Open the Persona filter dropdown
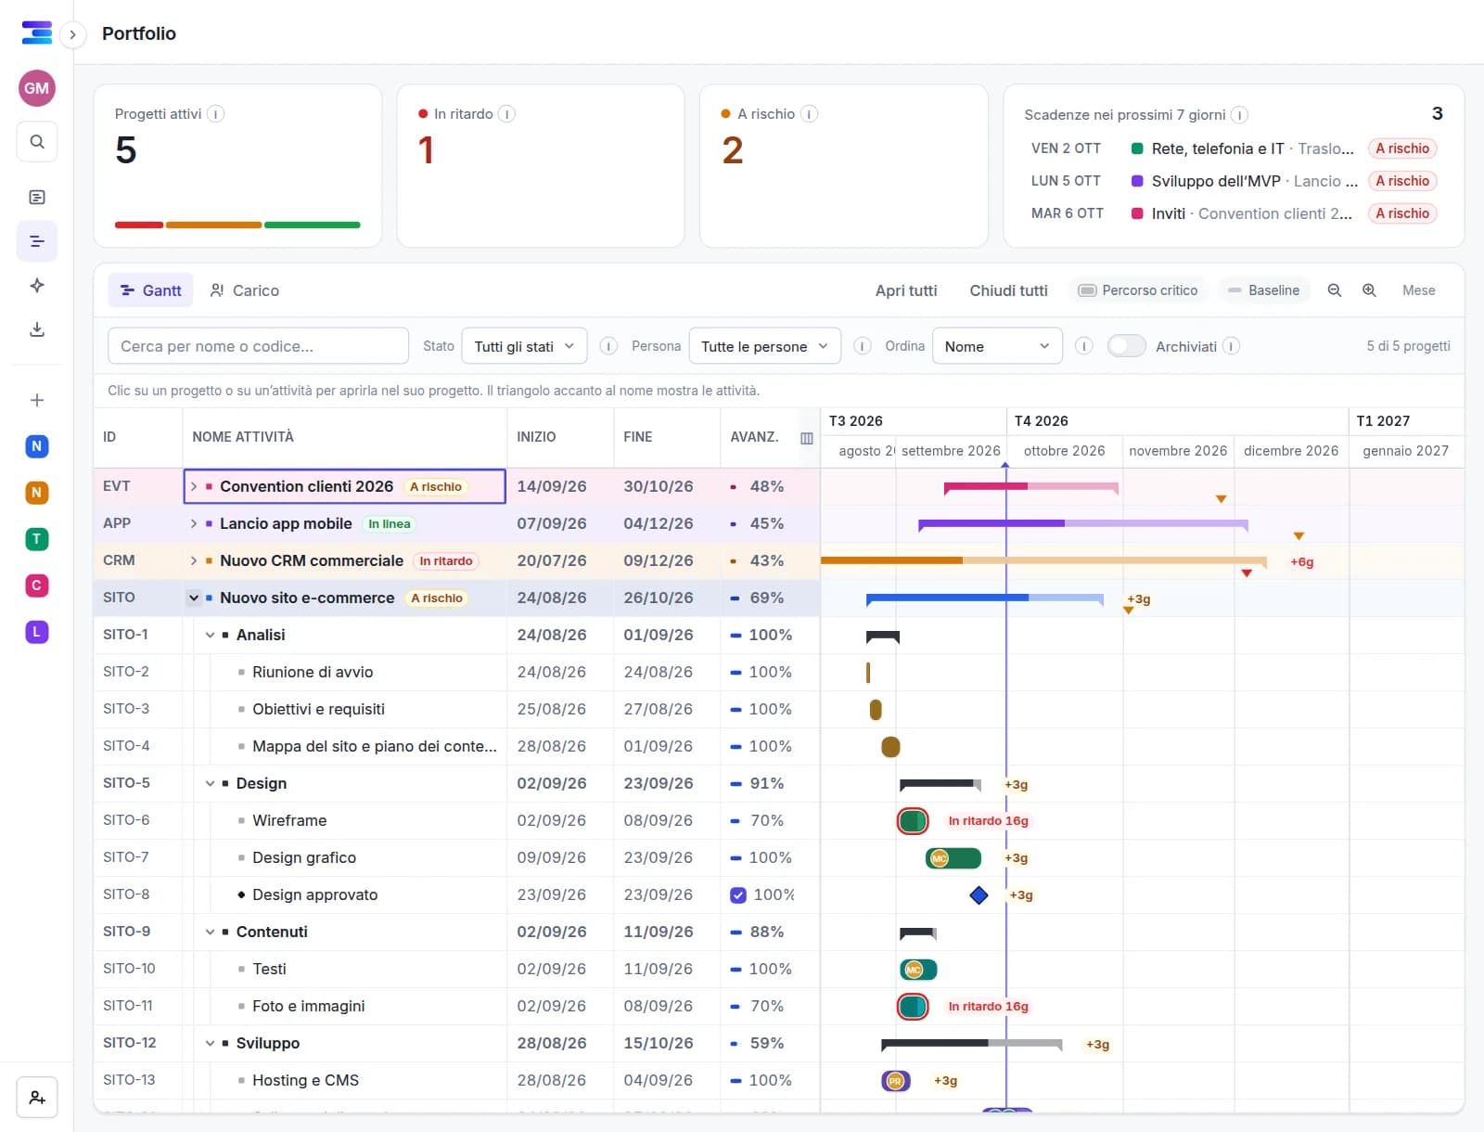Image resolution: width=1484 pixels, height=1132 pixels. [x=765, y=346]
